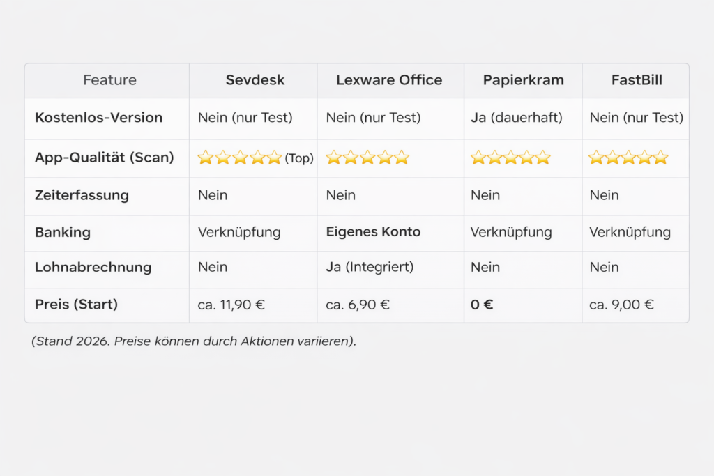Click the Papierkram star rating stars
The width and height of the screenshot is (714, 476).
(x=510, y=158)
